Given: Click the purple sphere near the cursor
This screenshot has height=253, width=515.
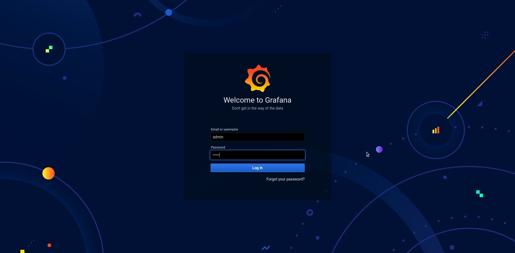Looking at the screenshot, I should [x=379, y=150].
